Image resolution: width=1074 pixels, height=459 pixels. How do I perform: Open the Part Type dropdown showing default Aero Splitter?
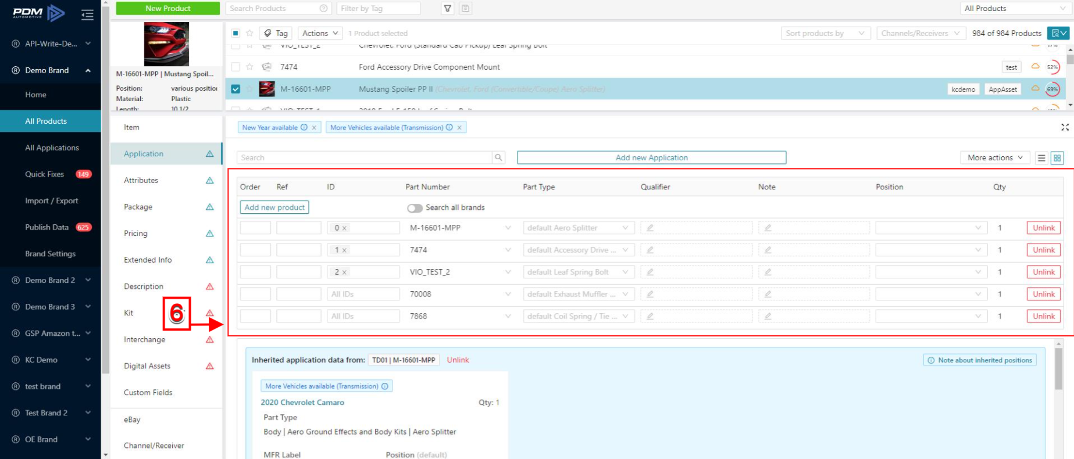click(579, 228)
